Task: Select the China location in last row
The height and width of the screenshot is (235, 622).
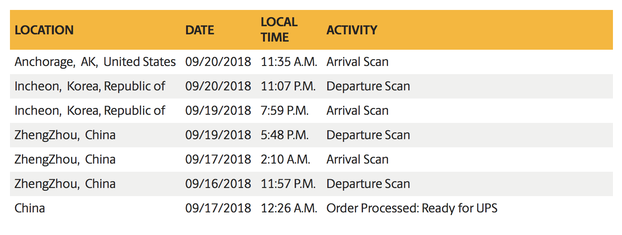Action: [x=29, y=208]
